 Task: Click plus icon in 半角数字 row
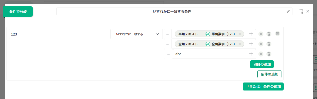(x=251, y=34)
